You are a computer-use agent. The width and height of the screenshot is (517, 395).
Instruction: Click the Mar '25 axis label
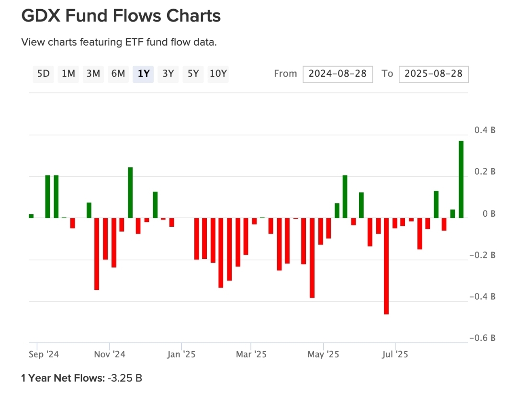(251, 354)
